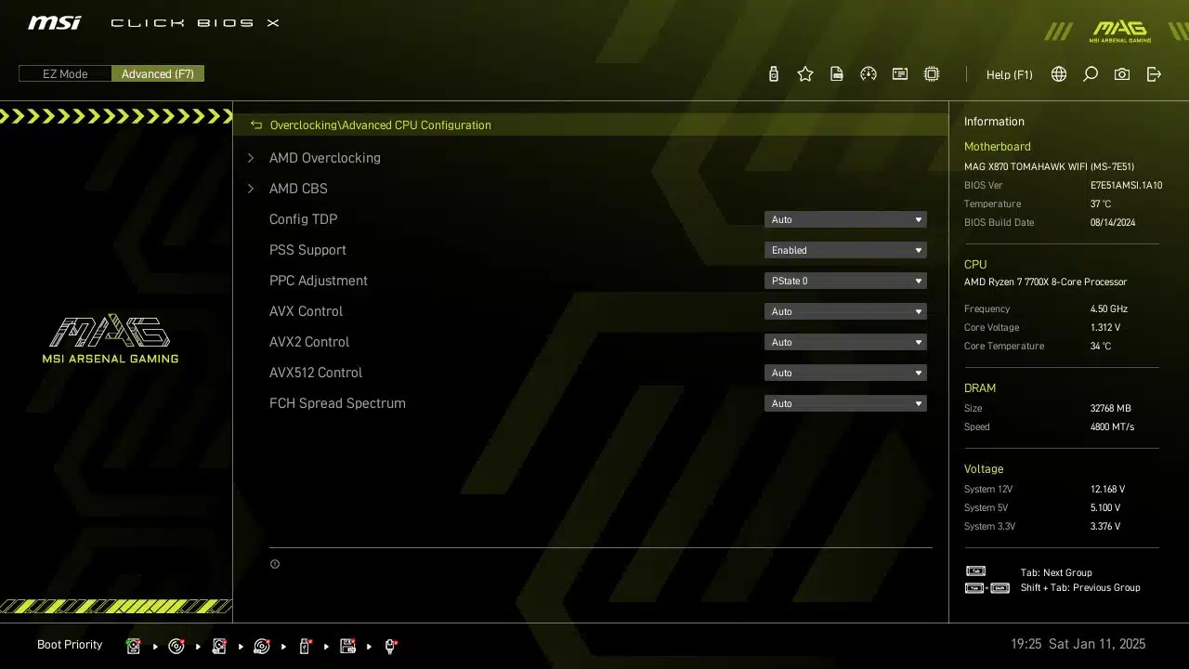Click AMD Ryzen 7 7700X processor name
This screenshot has width=1189, height=669.
click(x=1045, y=282)
